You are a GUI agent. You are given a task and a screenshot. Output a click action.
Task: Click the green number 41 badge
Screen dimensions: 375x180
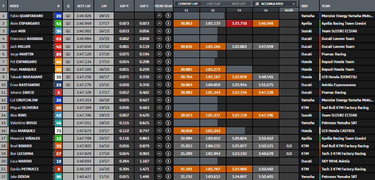[59, 23]
